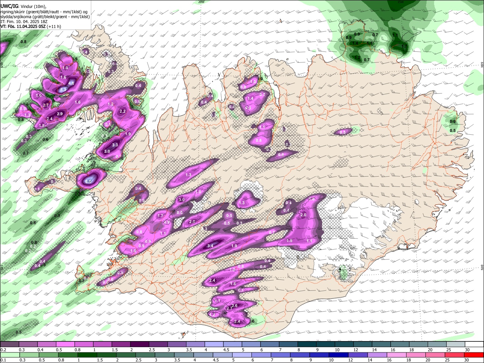The height and width of the screenshot is (363, 484).
Task: Click the 3.4 snowfall value on the map
Action: tap(211, 246)
